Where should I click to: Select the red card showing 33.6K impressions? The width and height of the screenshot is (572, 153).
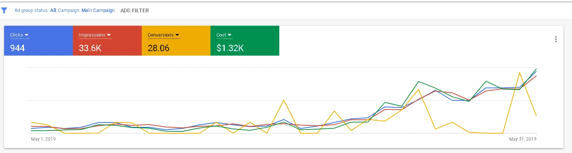click(107, 41)
